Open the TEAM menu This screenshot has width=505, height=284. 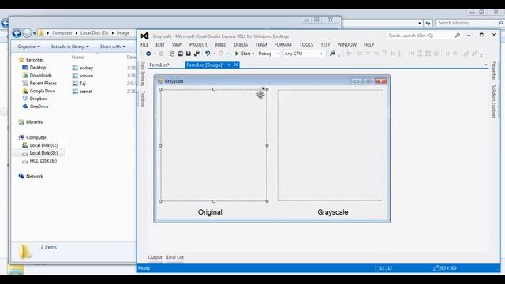click(x=261, y=44)
